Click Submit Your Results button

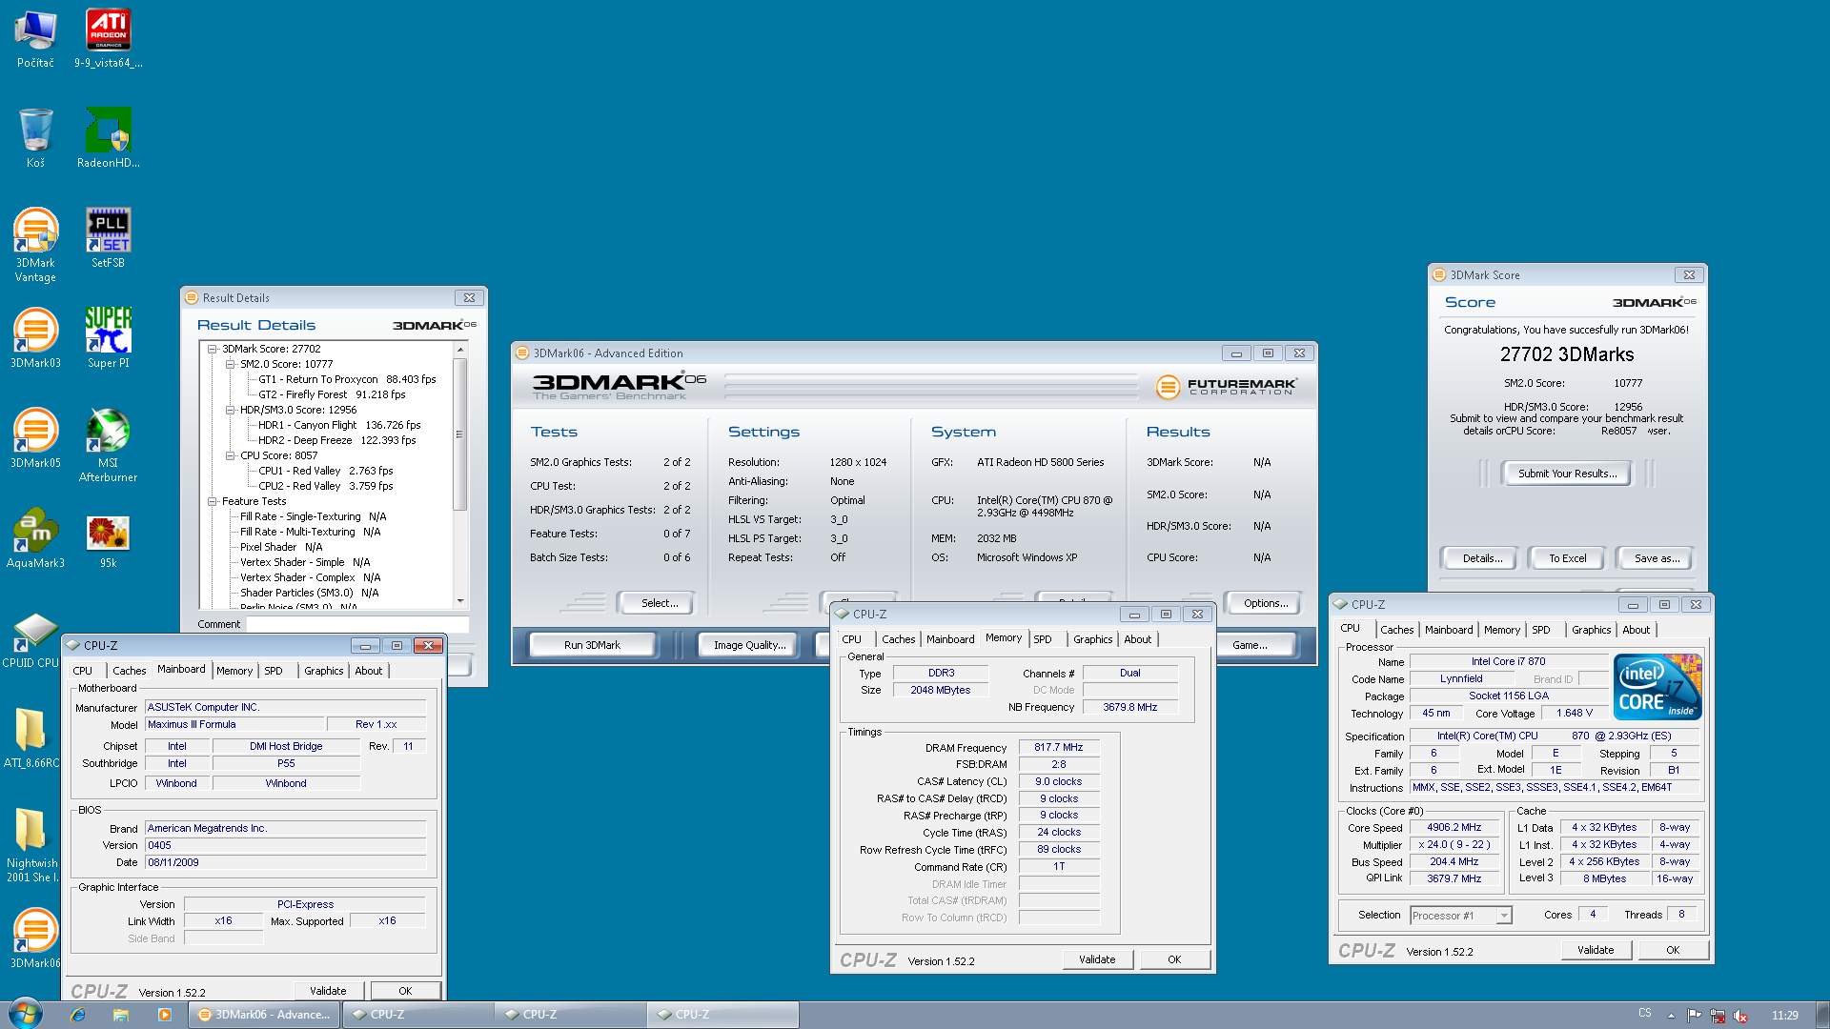(1567, 474)
